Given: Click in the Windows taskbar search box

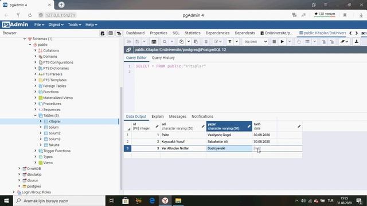Looking at the screenshot, I should click(x=59, y=201).
